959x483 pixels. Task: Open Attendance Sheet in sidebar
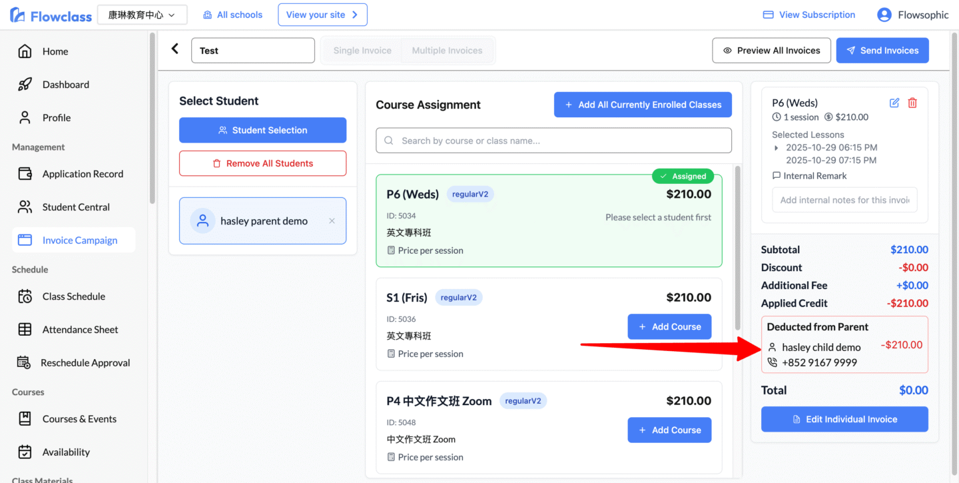tap(80, 330)
